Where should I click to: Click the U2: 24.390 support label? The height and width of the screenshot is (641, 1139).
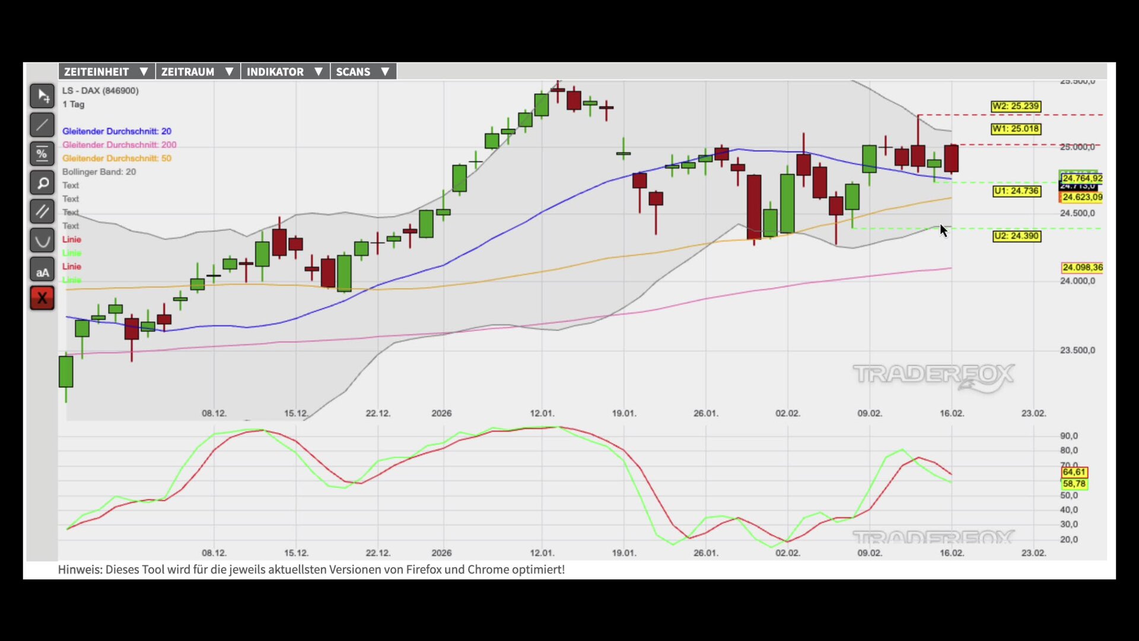click(x=1016, y=236)
